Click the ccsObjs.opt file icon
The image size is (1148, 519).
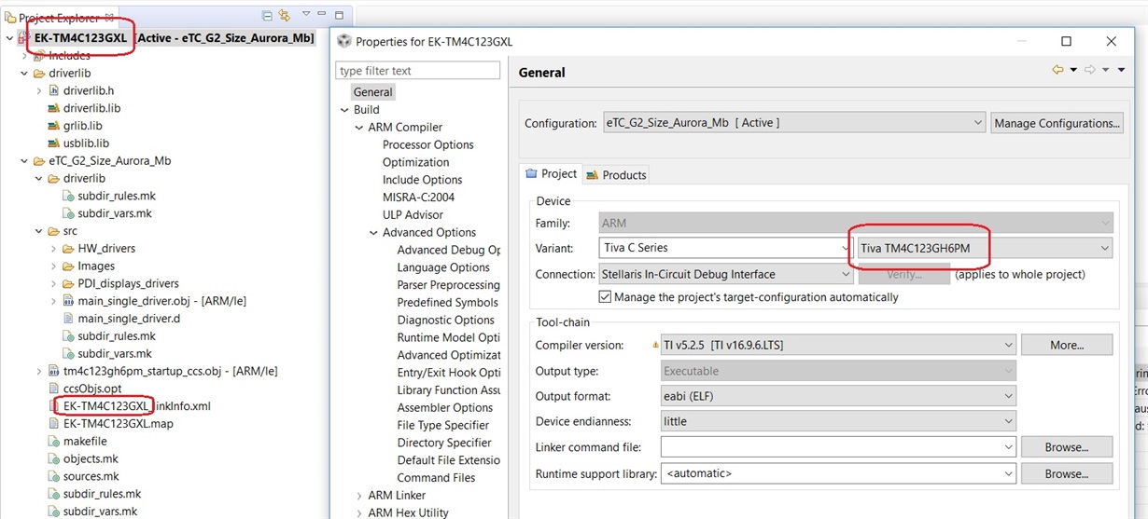pyautogui.click(x=54, y=389)
